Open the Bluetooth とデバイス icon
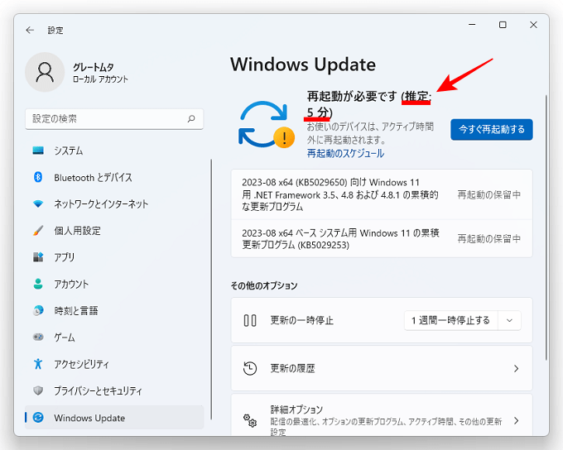 click(x=38, y=177)
